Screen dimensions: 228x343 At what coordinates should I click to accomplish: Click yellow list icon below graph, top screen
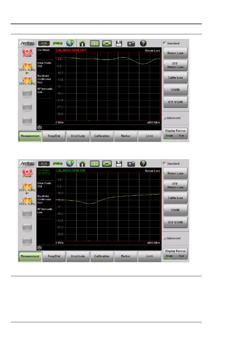39,127
